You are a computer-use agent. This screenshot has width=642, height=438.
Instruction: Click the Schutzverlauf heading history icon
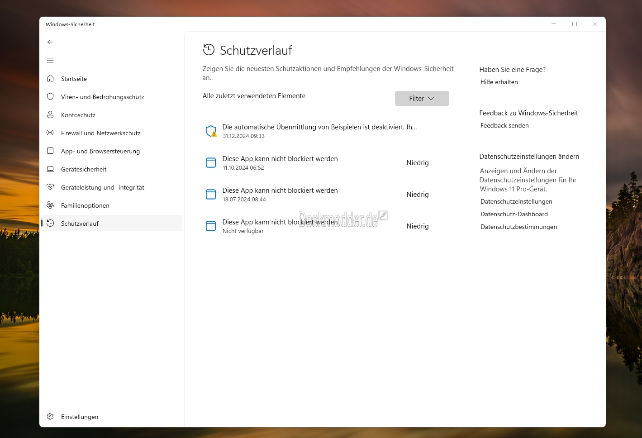209,50
